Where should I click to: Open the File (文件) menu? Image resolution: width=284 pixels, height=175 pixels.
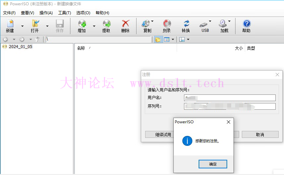pos(9,13)
